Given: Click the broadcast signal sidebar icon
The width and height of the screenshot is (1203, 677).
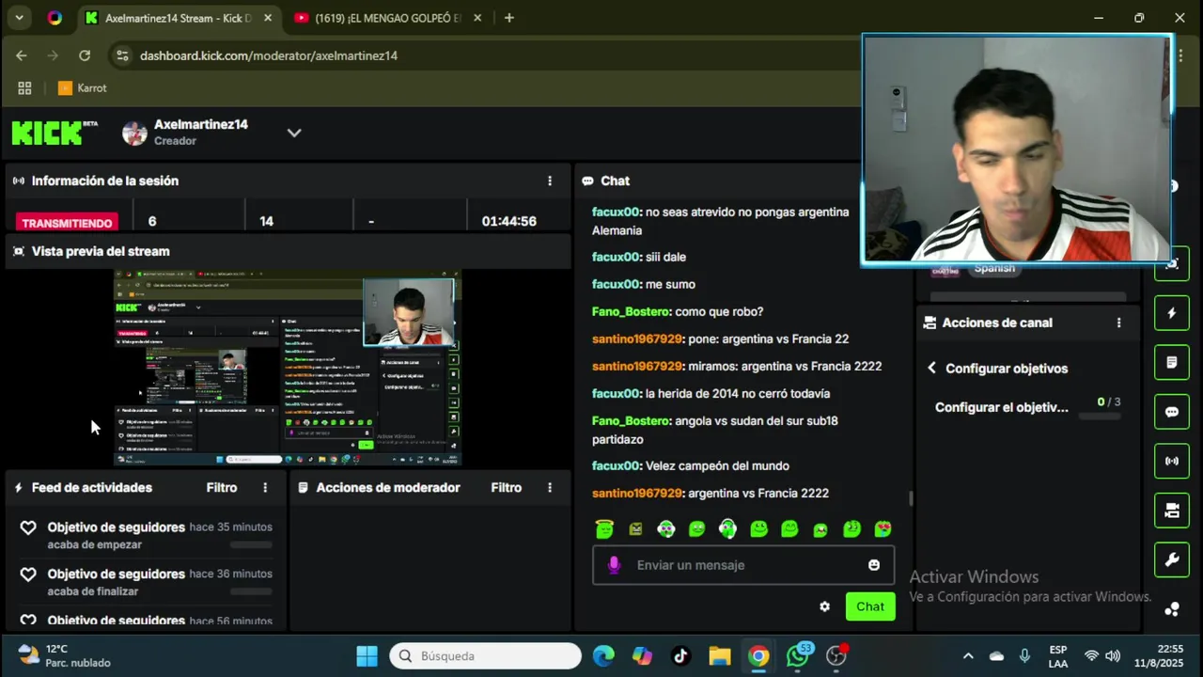Looking at the screenshot, I should (1171, 461).
